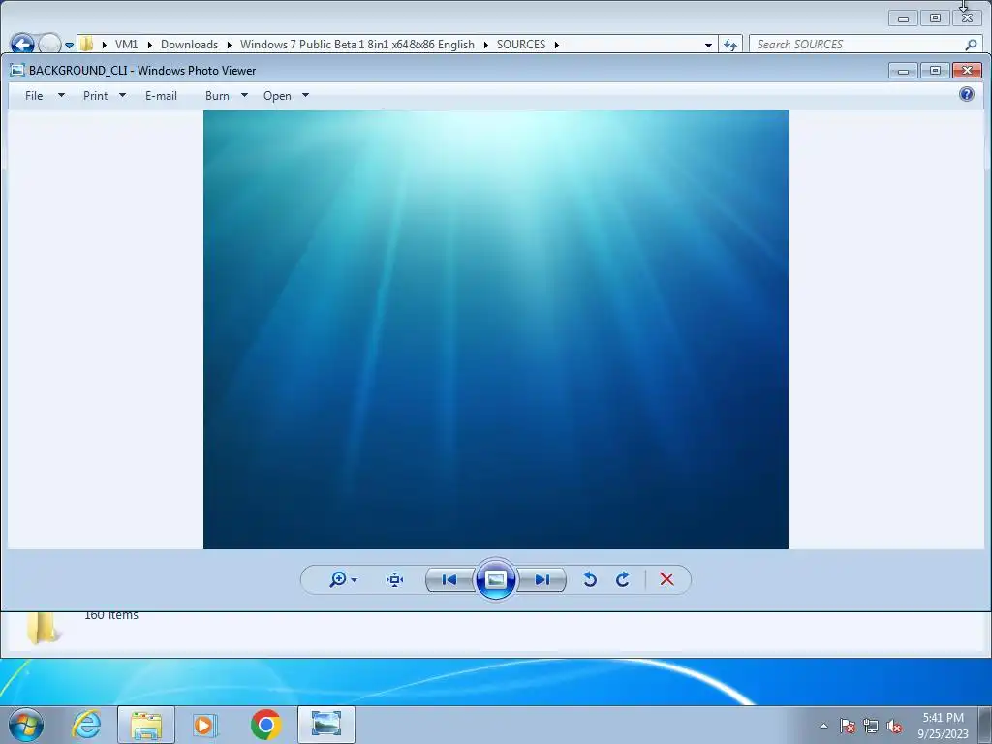
Task: Expand the Open menu arrow
Action: pyautogui.click(x=305, y=96)
